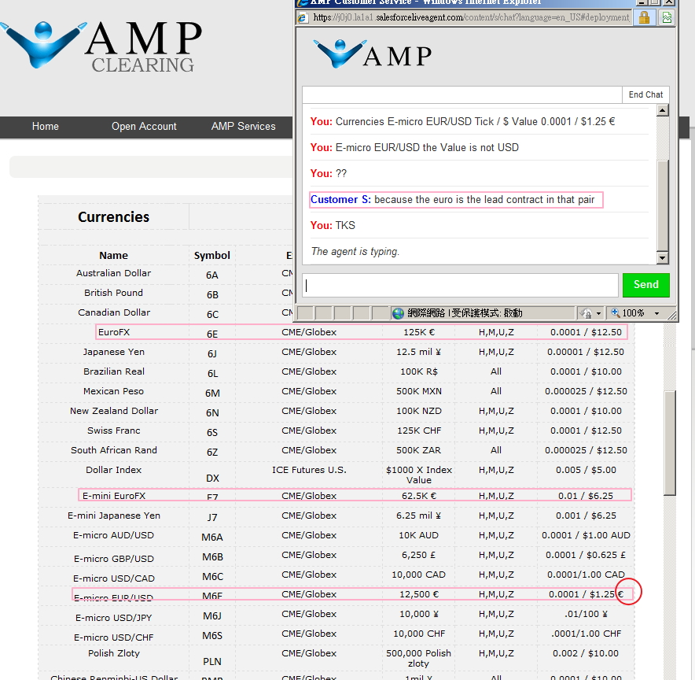
Task: Select the E-mini EuroFX row name
Action: (x=114, y=496)
